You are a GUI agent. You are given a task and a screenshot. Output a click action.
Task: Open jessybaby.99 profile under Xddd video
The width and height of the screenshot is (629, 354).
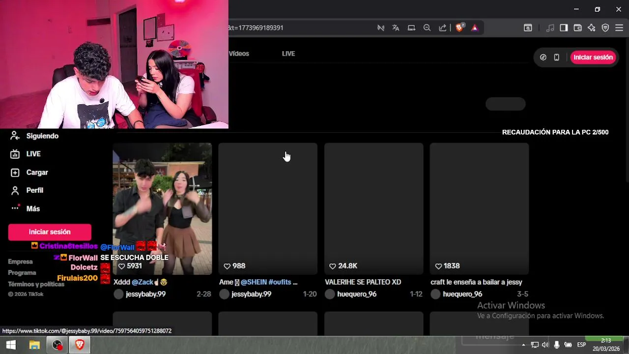[145, 294]
